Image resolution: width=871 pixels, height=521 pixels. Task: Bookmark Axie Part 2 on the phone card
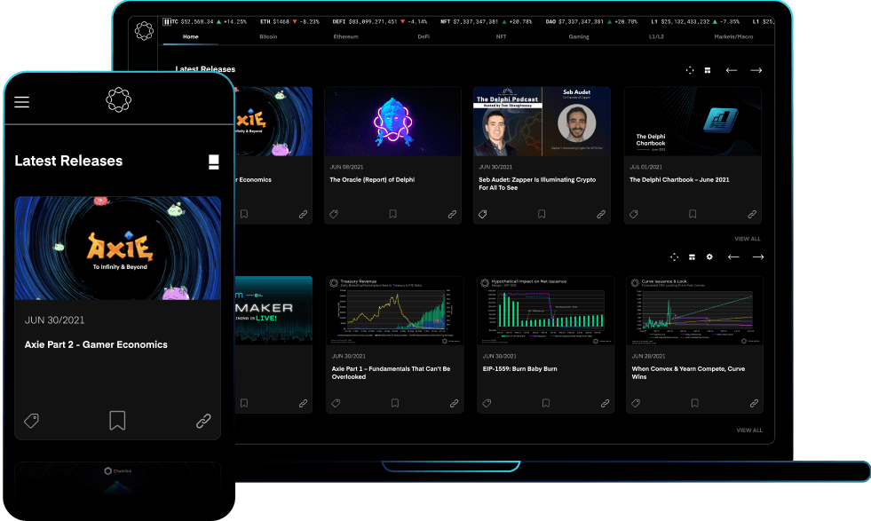(x=117, y=421)
